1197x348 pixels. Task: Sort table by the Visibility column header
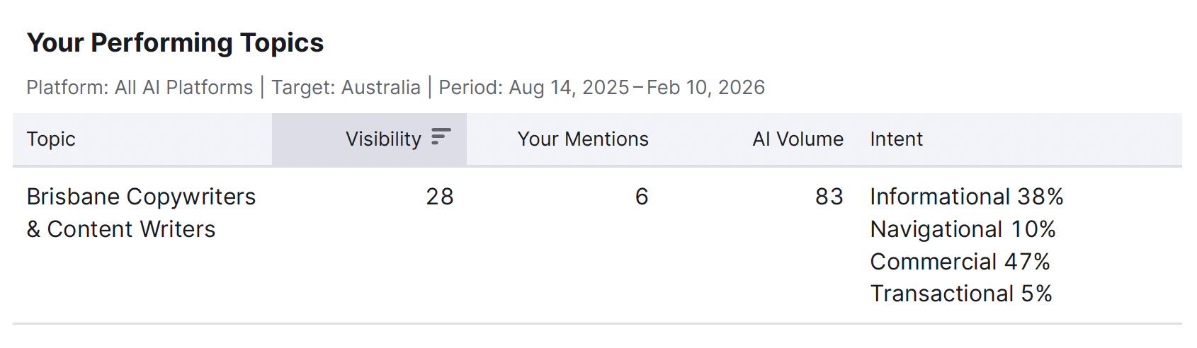383,139
